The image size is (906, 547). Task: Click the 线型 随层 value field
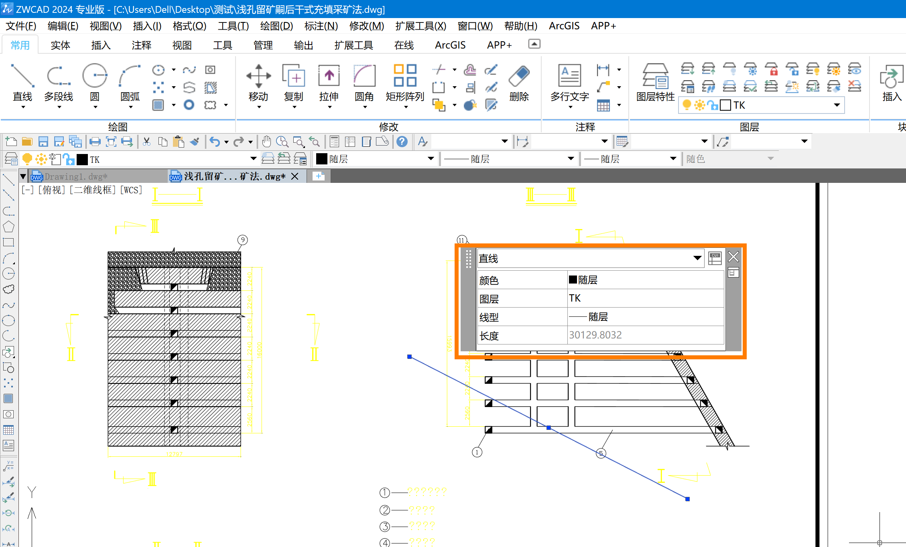tap(646, 316)
